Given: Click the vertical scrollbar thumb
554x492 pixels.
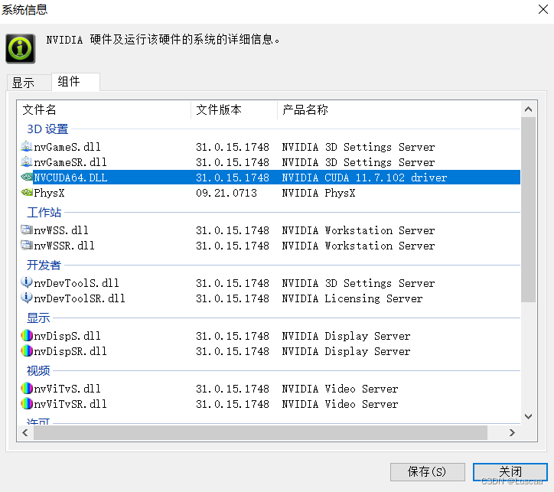Looking at the screenshot, I should [528, 210].
